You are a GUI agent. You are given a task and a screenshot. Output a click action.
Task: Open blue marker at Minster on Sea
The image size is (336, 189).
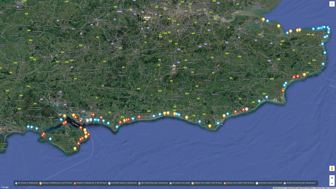267,21
